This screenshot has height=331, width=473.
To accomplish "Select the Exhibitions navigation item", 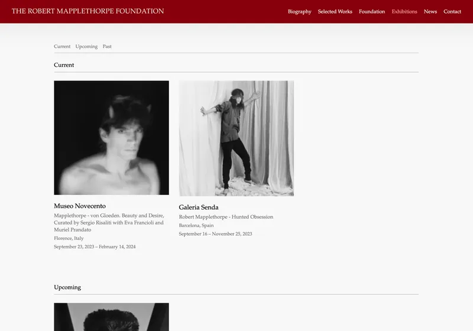I will point(404,11).
